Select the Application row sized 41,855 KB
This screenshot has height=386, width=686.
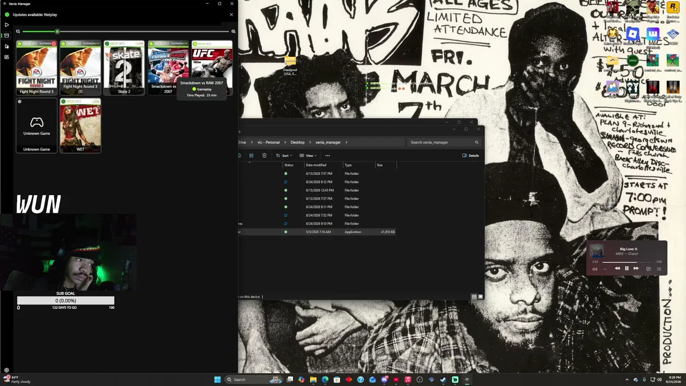point(317,232)
